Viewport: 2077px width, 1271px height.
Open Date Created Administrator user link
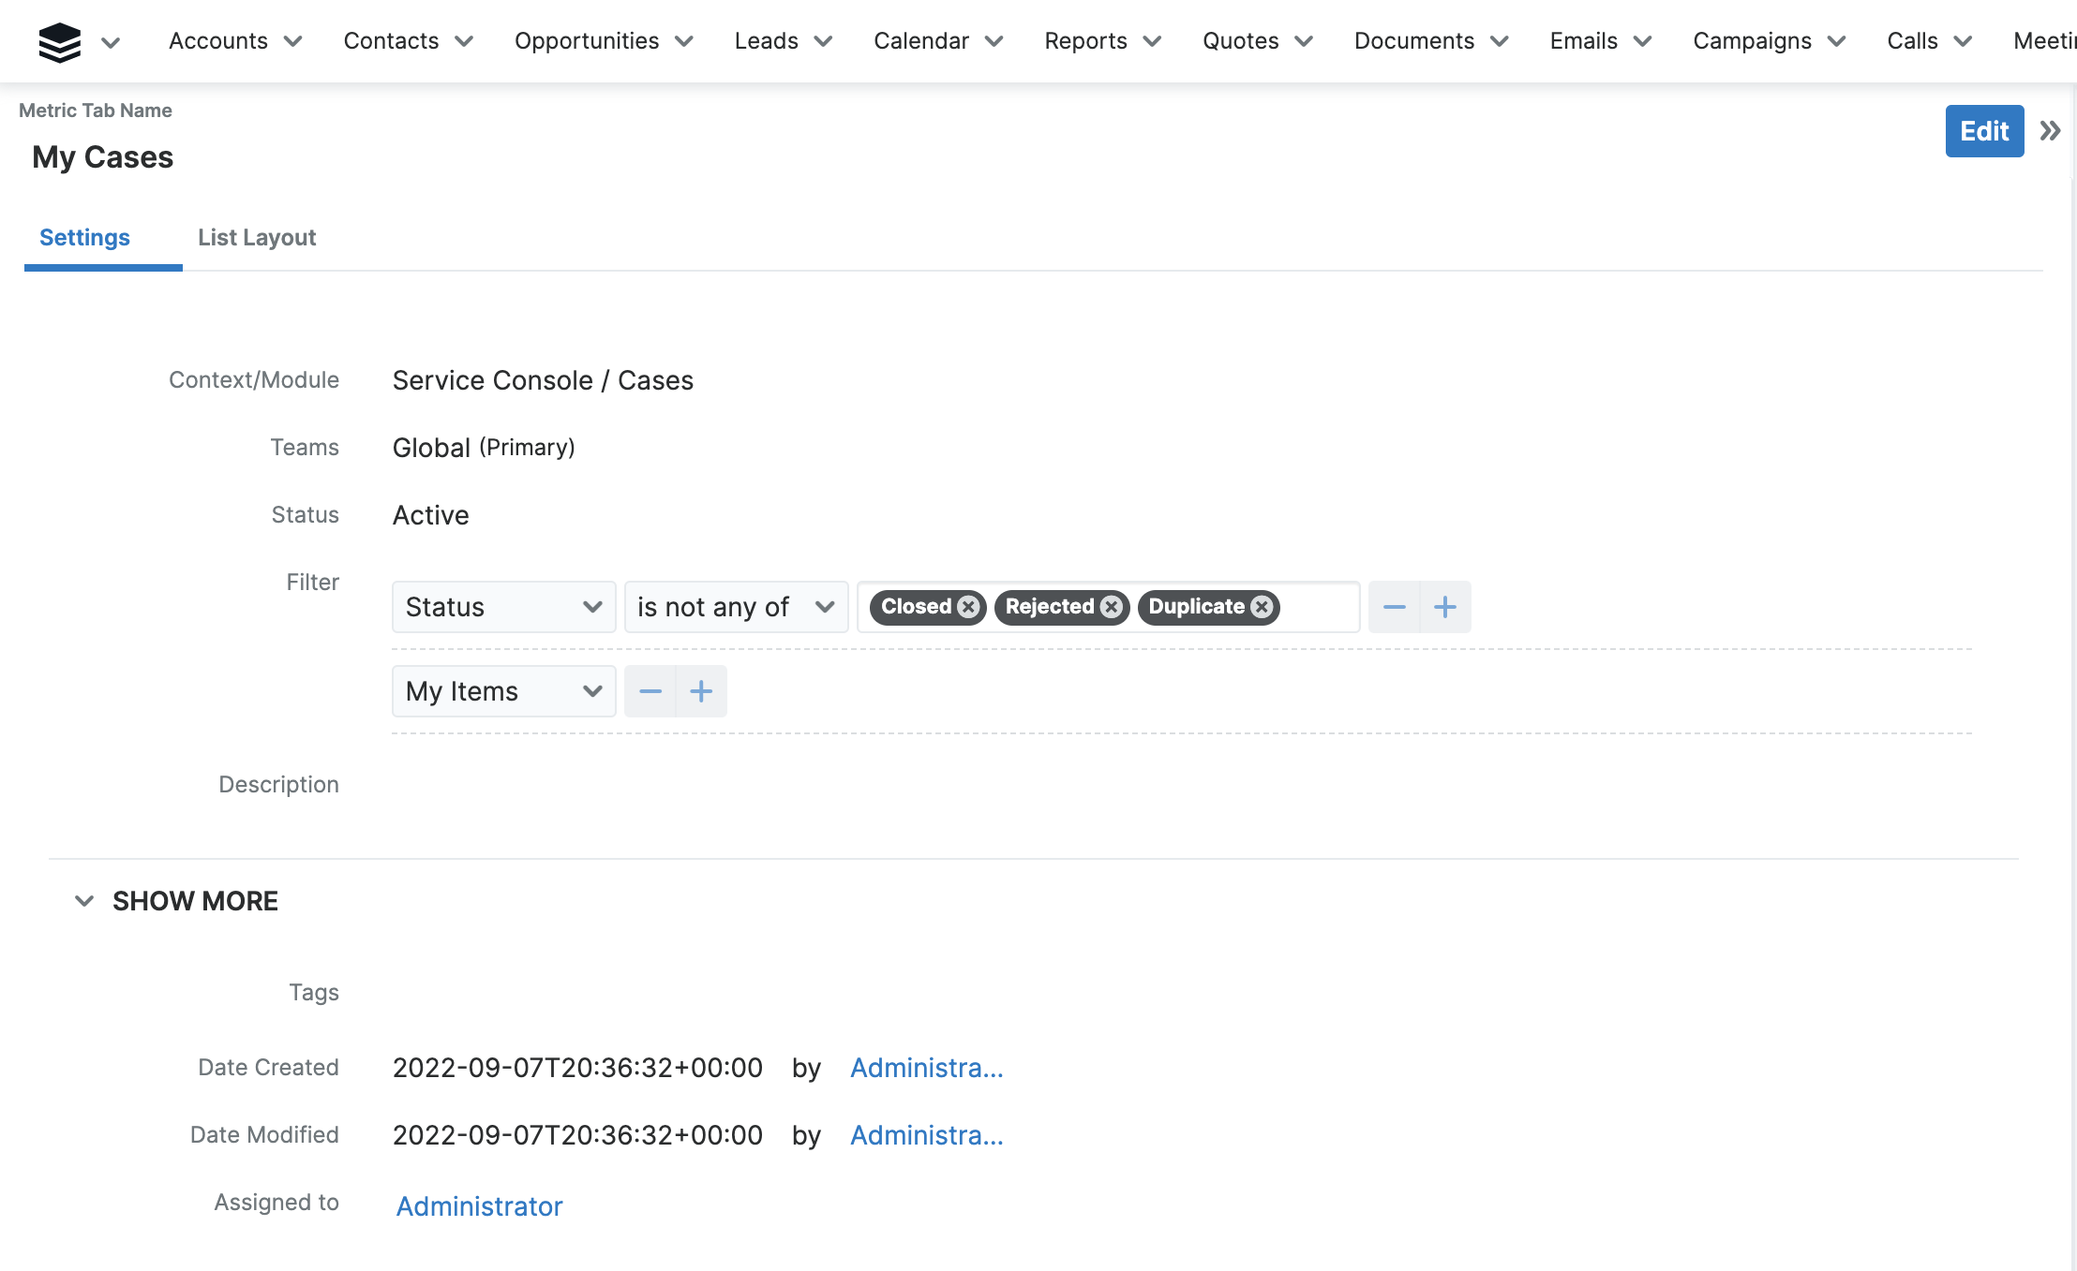tap(926, 1068)
